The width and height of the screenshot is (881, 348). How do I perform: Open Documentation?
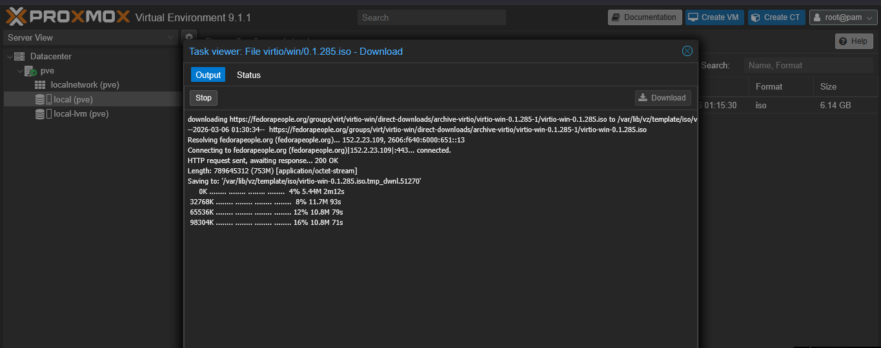pos(645,17)
